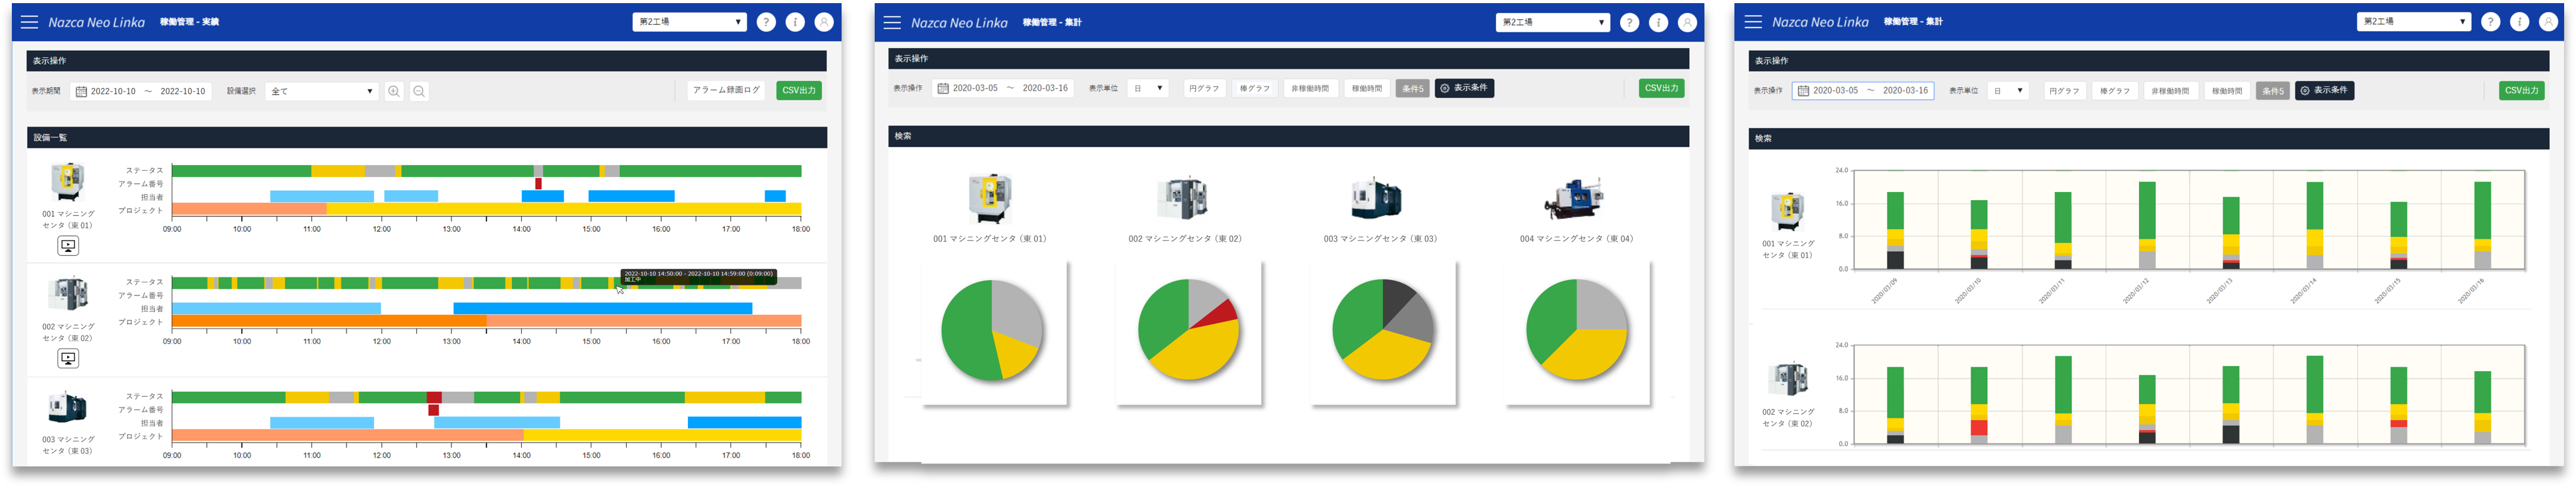Expand 表示単位 dropdown in pie chart window
This screenshot has width=2576, height=487.
coord(1148,89)
